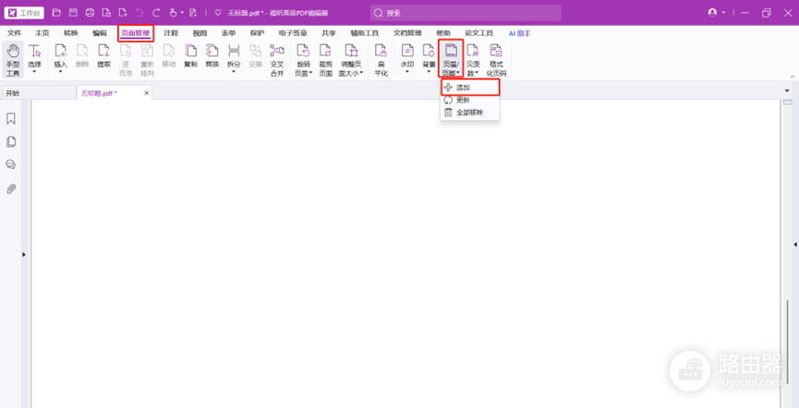799x408 pixels.
Task: Select the 手型工具 hand tool
Action: pyautogui.click(x=13, y=60)
